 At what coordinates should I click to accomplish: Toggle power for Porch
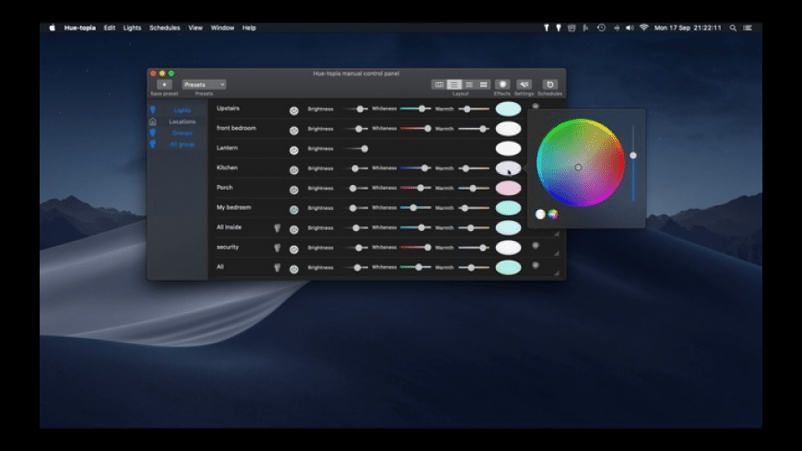coord(294,190)
